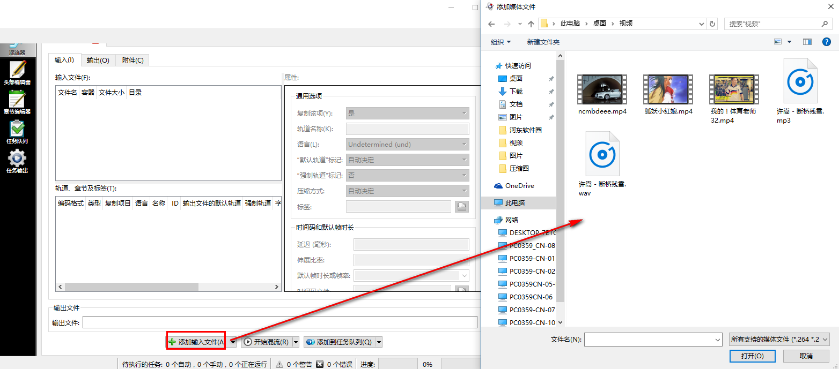Viewport: 839px width, 369px height.
Task: Expand the 开始混流 dropdown arrow
Action: coord(296,342)
